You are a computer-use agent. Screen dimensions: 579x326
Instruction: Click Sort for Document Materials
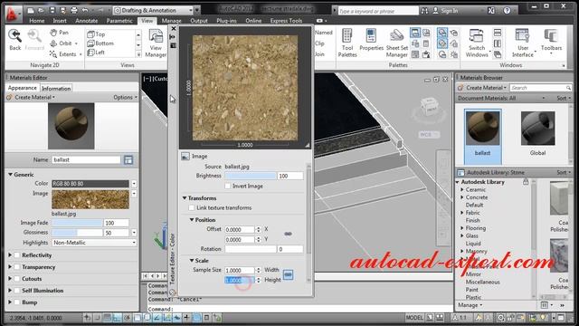tap(564, 98)
